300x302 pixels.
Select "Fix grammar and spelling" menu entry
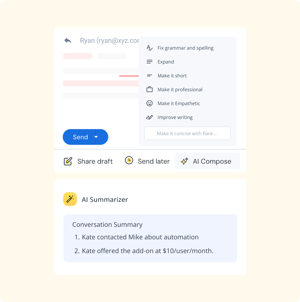[x=186, y=48]
